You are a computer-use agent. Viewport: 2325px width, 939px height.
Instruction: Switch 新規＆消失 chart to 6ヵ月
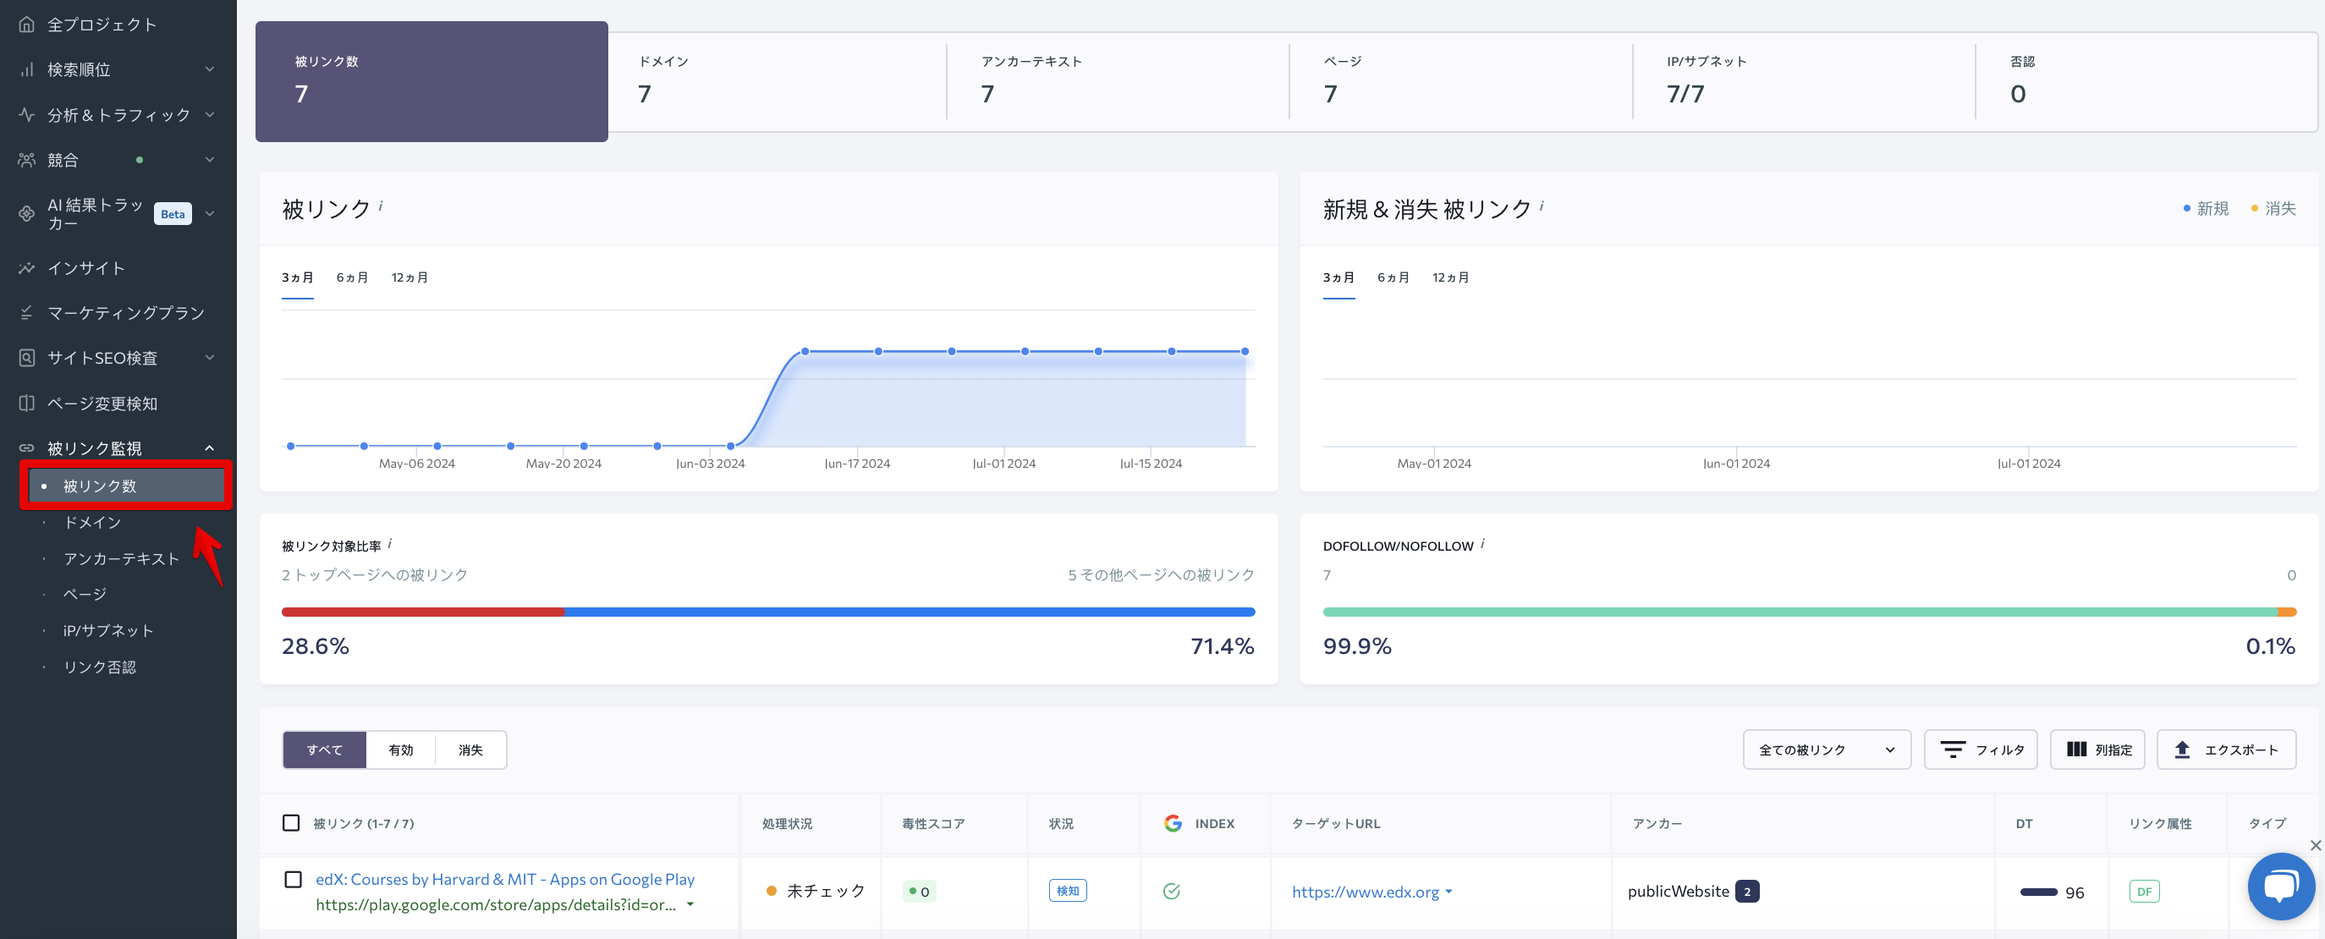1393,277
